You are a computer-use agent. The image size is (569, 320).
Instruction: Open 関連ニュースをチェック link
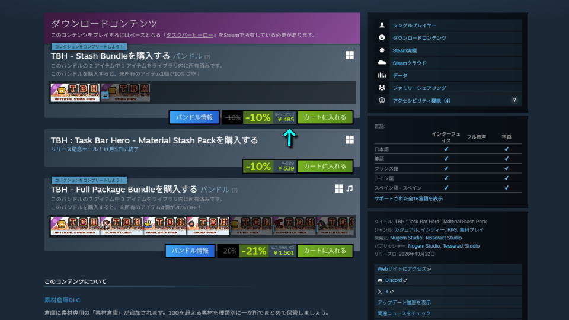pos(404,313)
